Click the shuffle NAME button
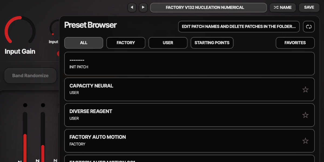 click(283, 8)
